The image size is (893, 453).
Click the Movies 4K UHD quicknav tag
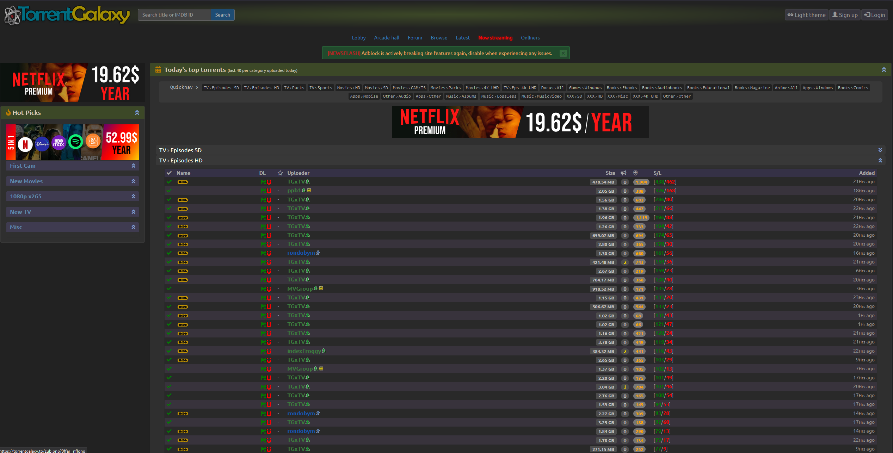click(482, 88)
